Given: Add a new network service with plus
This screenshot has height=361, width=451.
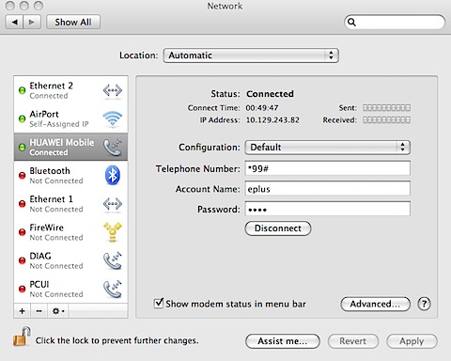Looking at the screenshot, I should [x=23, y=311].
